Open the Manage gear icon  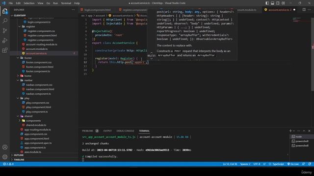click(5, 157)
